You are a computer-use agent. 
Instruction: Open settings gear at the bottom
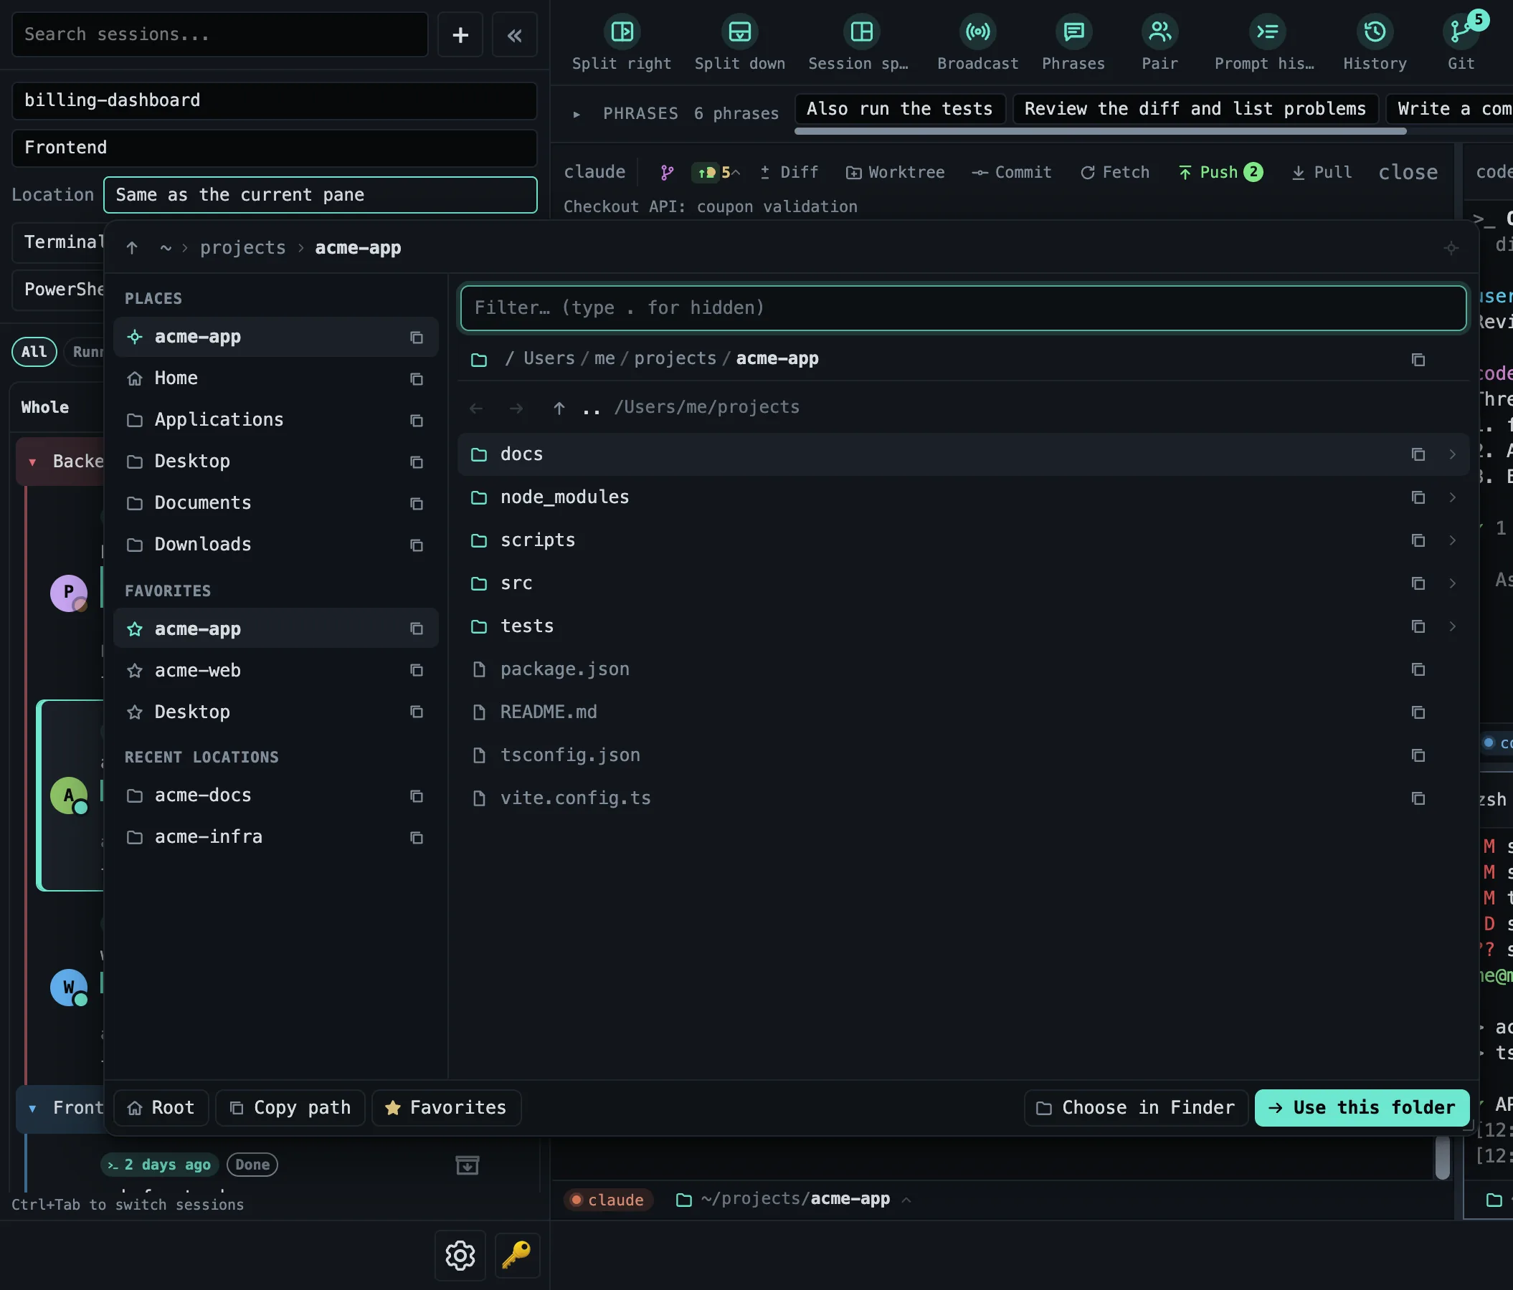point(460,1255)
